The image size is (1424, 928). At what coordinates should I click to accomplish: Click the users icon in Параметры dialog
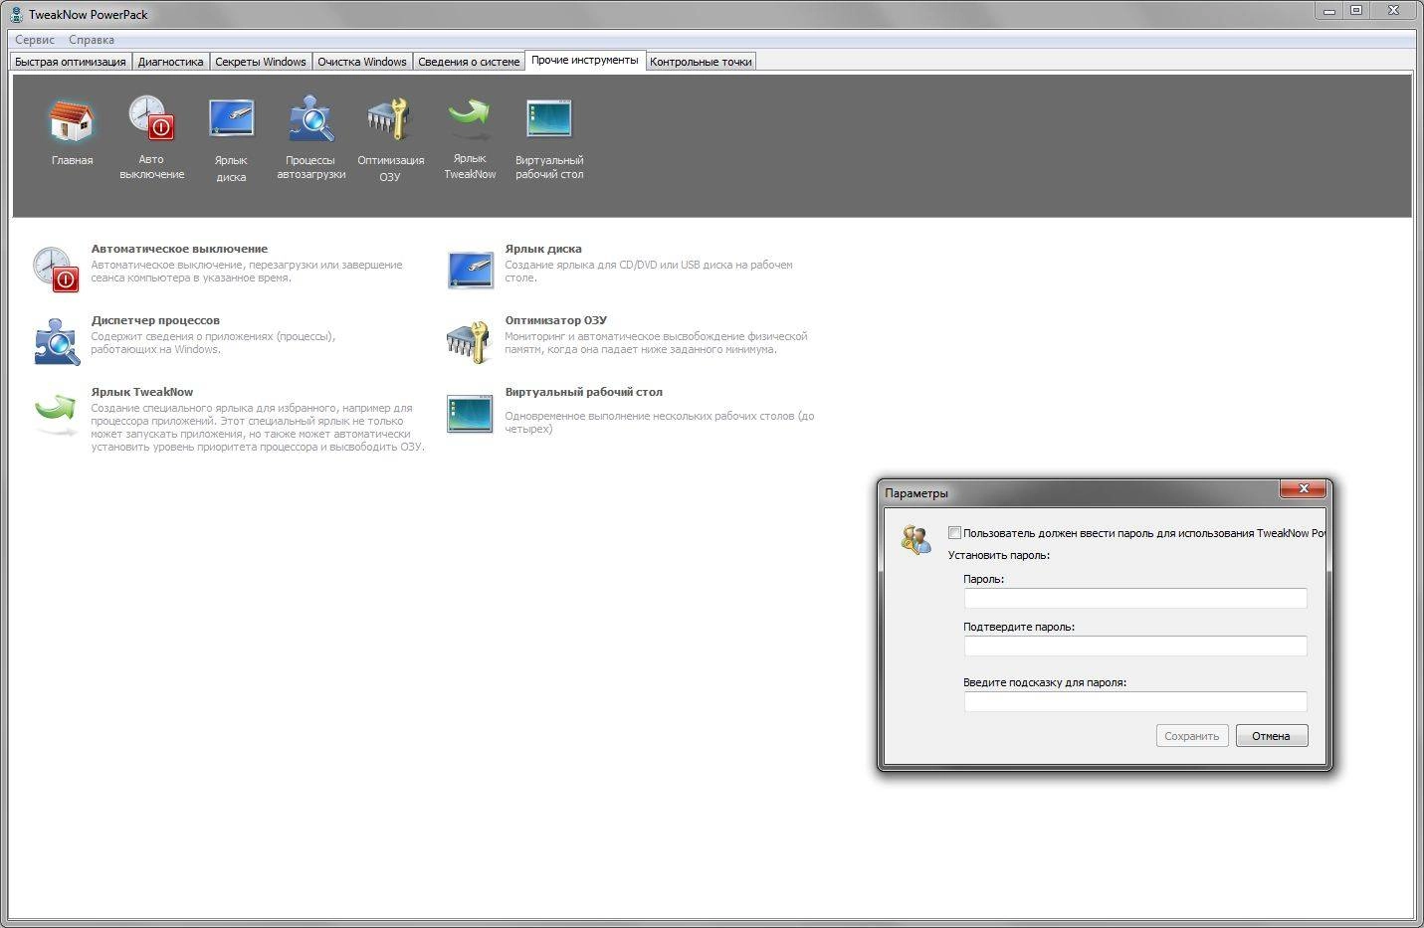click(915, 539)
